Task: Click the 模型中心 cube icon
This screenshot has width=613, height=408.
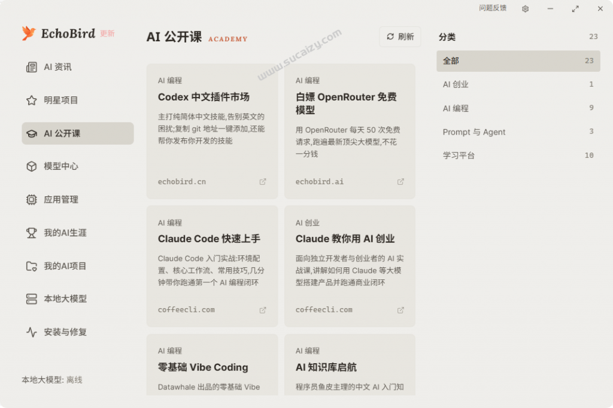Action: tap(32, 166)
